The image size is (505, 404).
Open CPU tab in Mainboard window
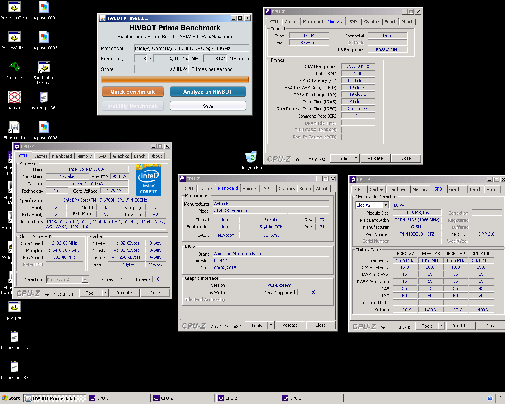click(189, 189)
